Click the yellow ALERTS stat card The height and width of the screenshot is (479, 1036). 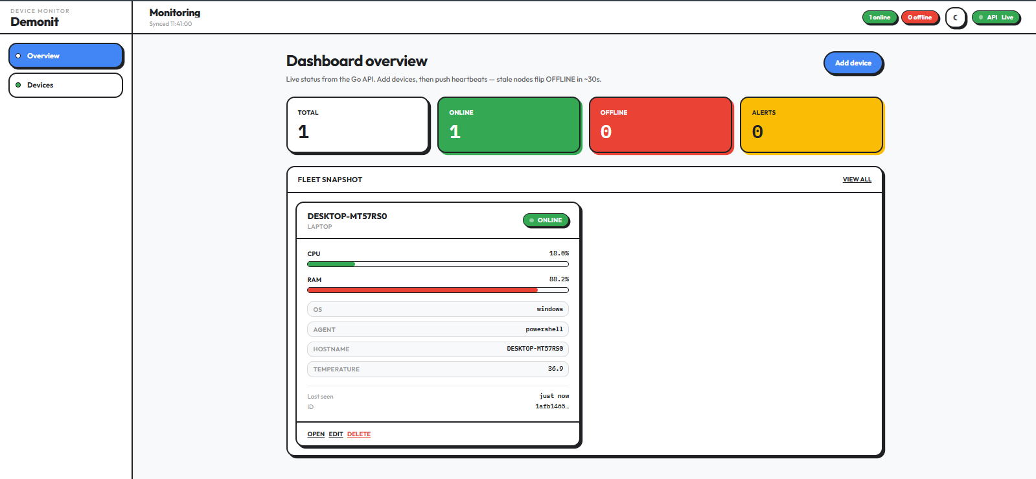point(811,125)
